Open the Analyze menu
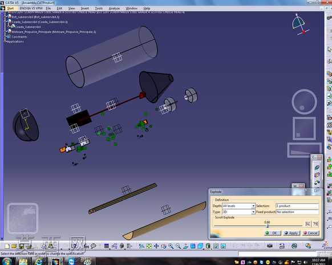This screenshot has width=332, height=265. (114, 8)
